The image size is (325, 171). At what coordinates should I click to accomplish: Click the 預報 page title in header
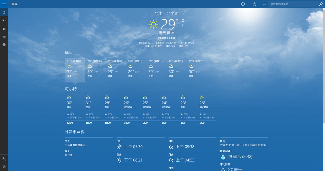(14, 4)
